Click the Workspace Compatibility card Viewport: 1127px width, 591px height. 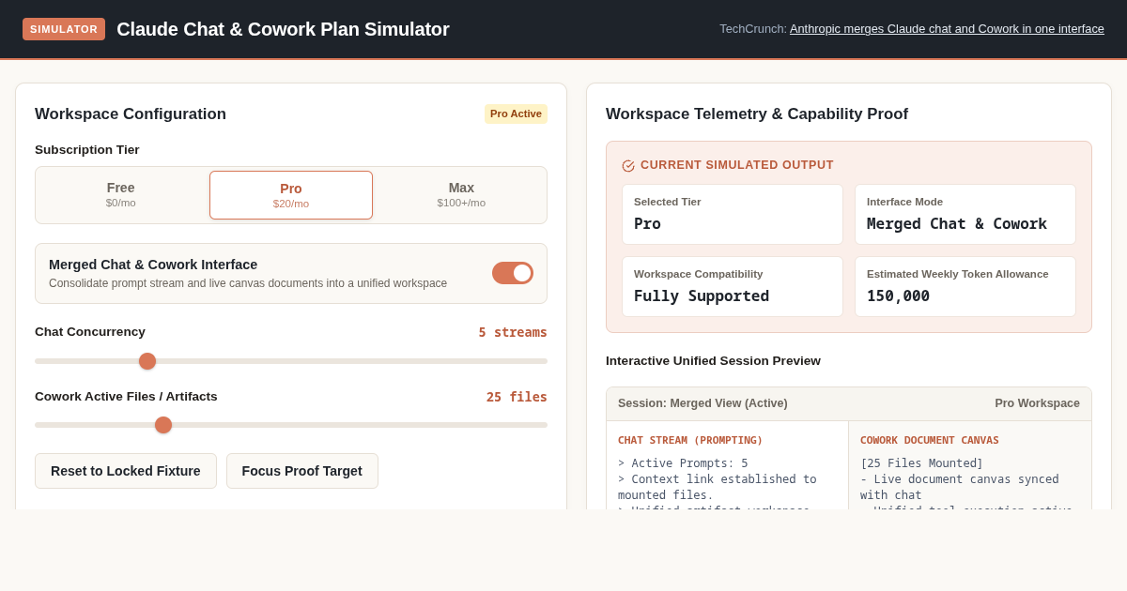pos(733,287)
